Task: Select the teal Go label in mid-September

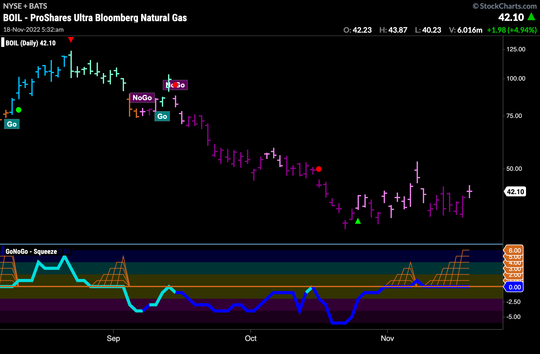Action: 162,116
